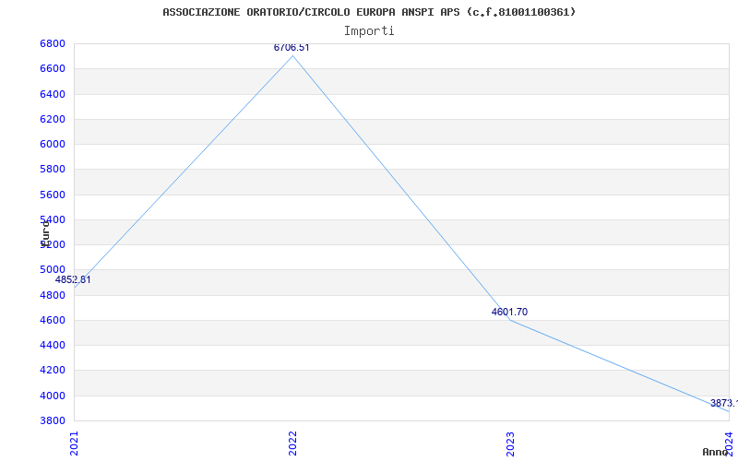738x461 pixels.
Task: Click the 6400 y-axis tick label
Action: (53, 94)
